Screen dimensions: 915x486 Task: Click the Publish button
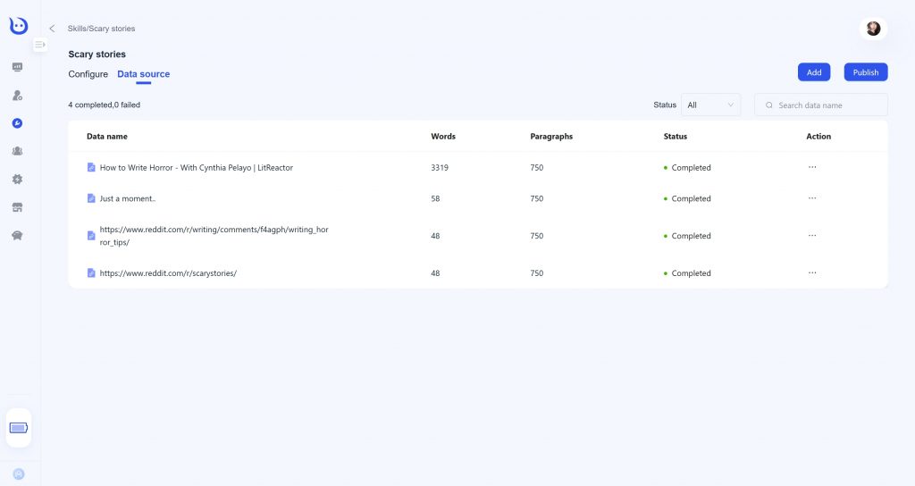point(866,72)
